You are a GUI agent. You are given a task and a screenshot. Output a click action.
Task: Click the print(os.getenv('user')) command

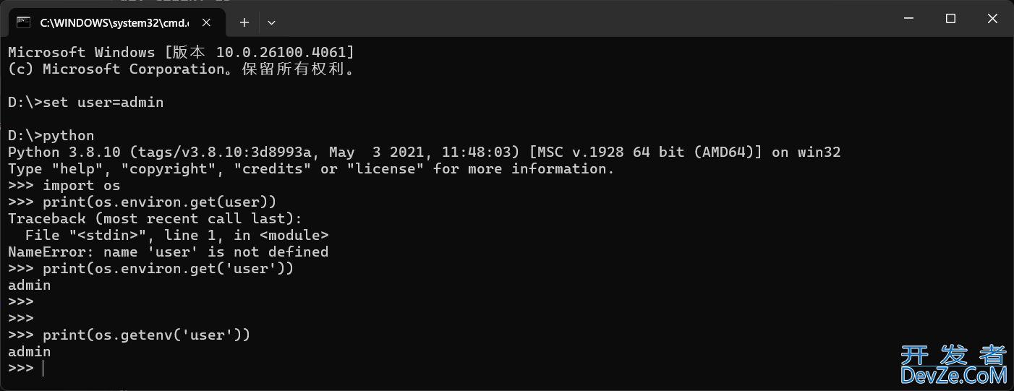pos(146,335)
